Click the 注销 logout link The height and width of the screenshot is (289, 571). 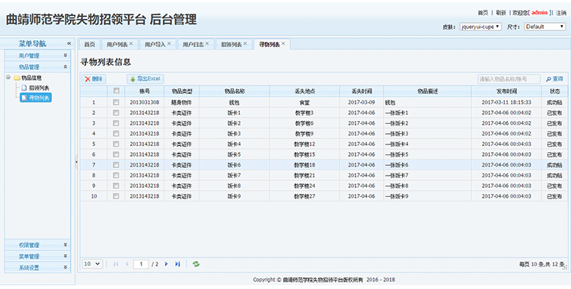(x=561, y=13)
